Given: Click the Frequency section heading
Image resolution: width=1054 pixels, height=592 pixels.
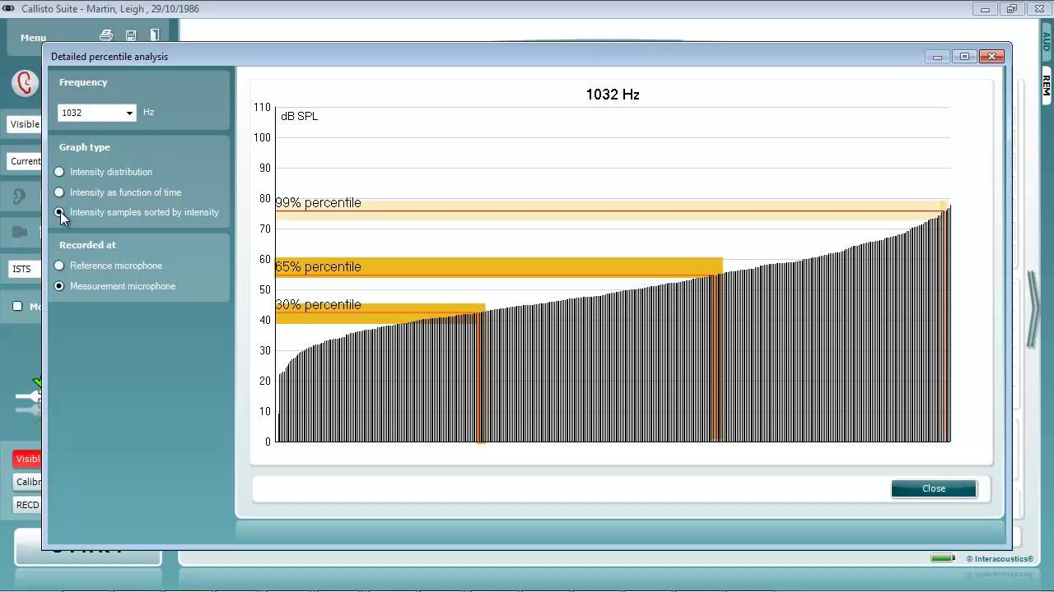Looking at the screenshot, I should pos(83,82).
